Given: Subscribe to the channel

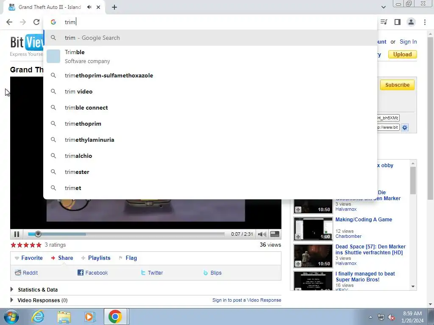Looking at the screenshot, I should (397, 85).
